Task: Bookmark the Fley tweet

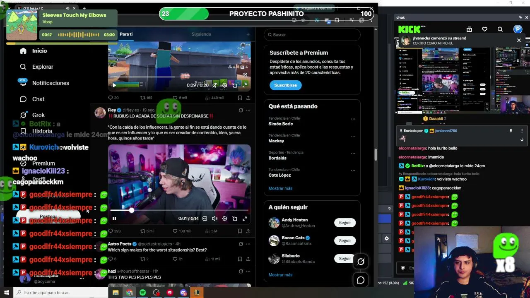Action: (x=240, y=231)
